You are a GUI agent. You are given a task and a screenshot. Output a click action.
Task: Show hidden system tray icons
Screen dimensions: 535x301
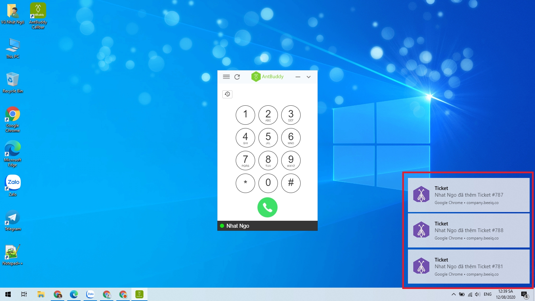(x=453, y=294)
